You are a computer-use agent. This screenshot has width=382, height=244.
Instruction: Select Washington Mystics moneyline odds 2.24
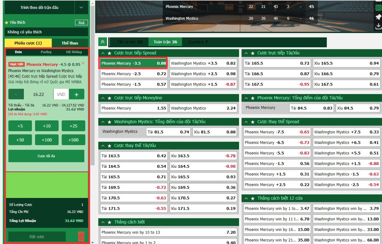(x=203, y=108)
